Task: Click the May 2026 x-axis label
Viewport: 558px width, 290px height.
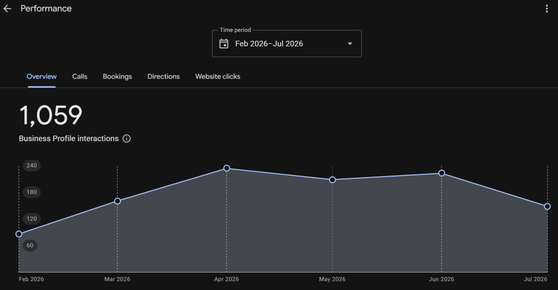Action: click(x=332, y=279)
